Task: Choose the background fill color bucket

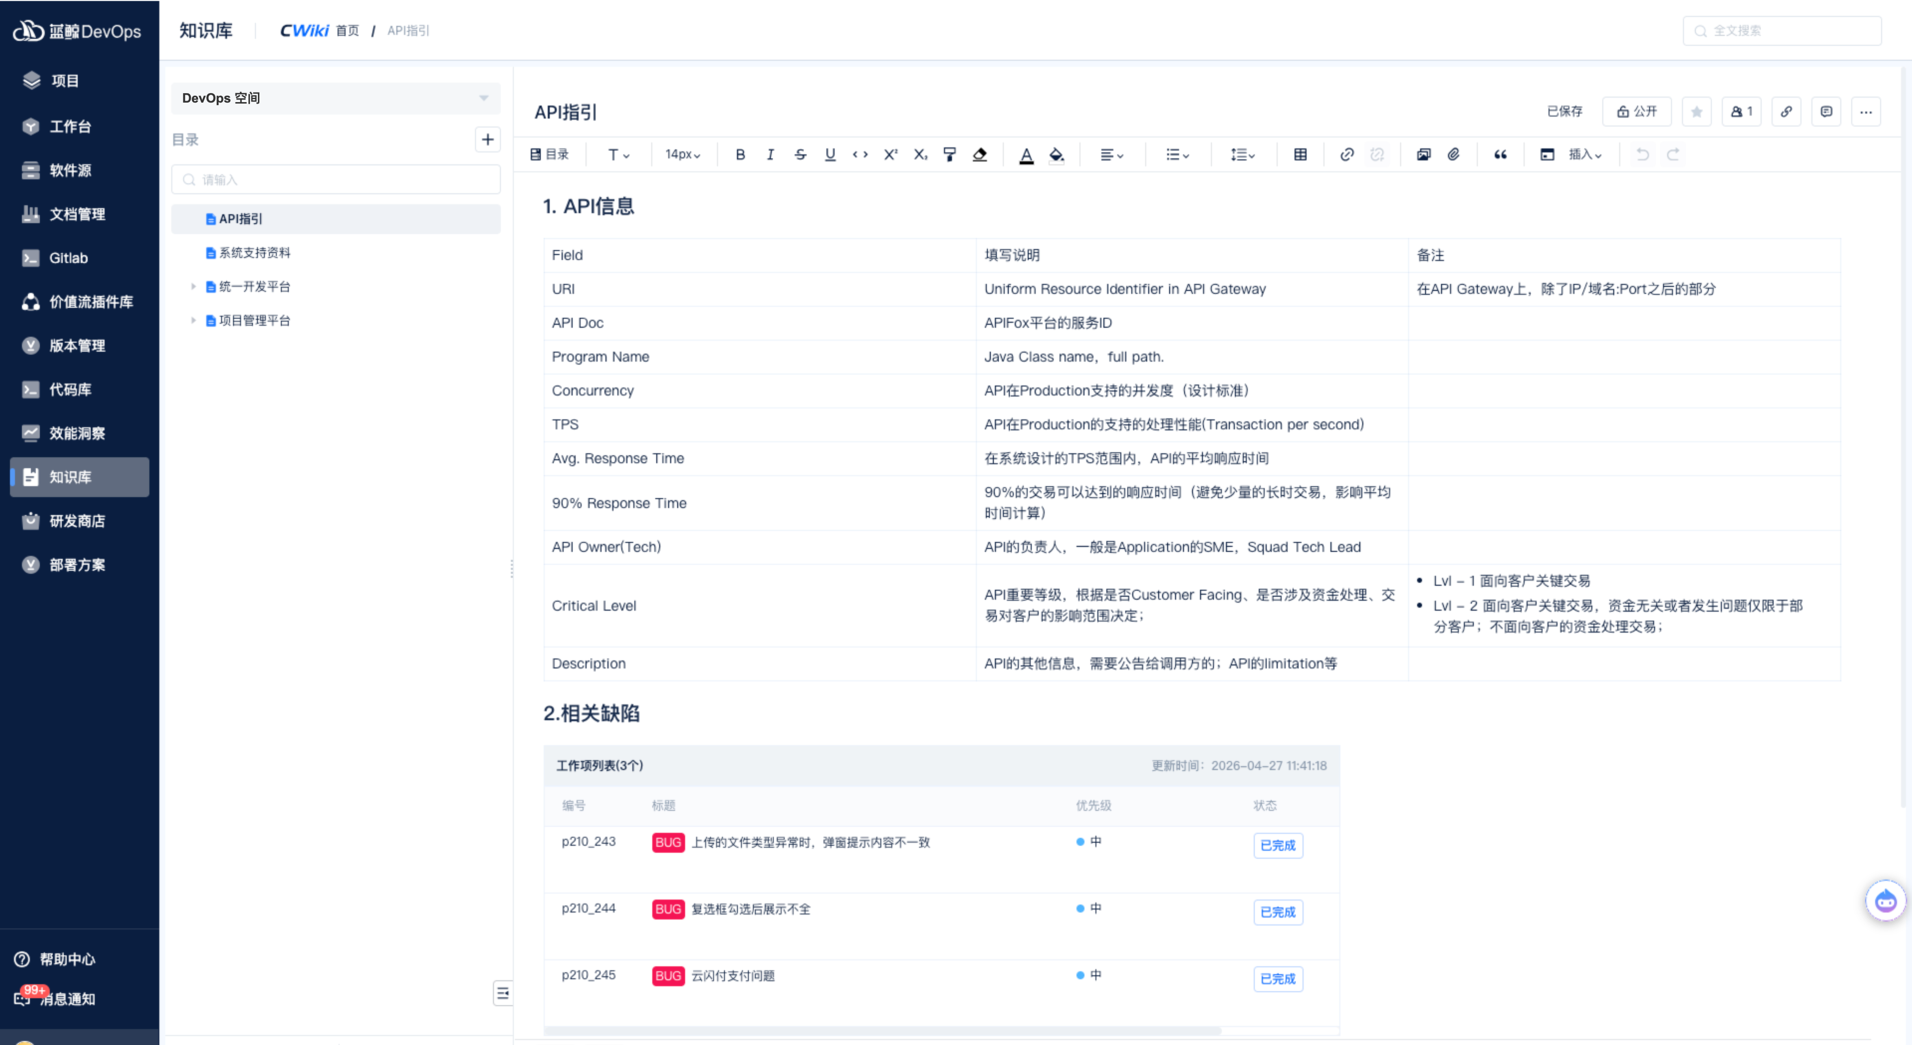Action: (x=1056, y=154)
